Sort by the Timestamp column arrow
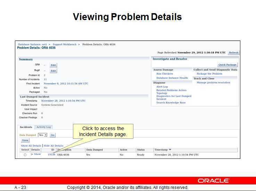Screen dimensions: 256x191 [170, 149]
